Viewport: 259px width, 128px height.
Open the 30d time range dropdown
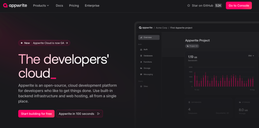point(251,56)
